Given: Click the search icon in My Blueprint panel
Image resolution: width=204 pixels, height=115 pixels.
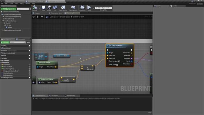Looking at the screenshot, I should point(25,42).
